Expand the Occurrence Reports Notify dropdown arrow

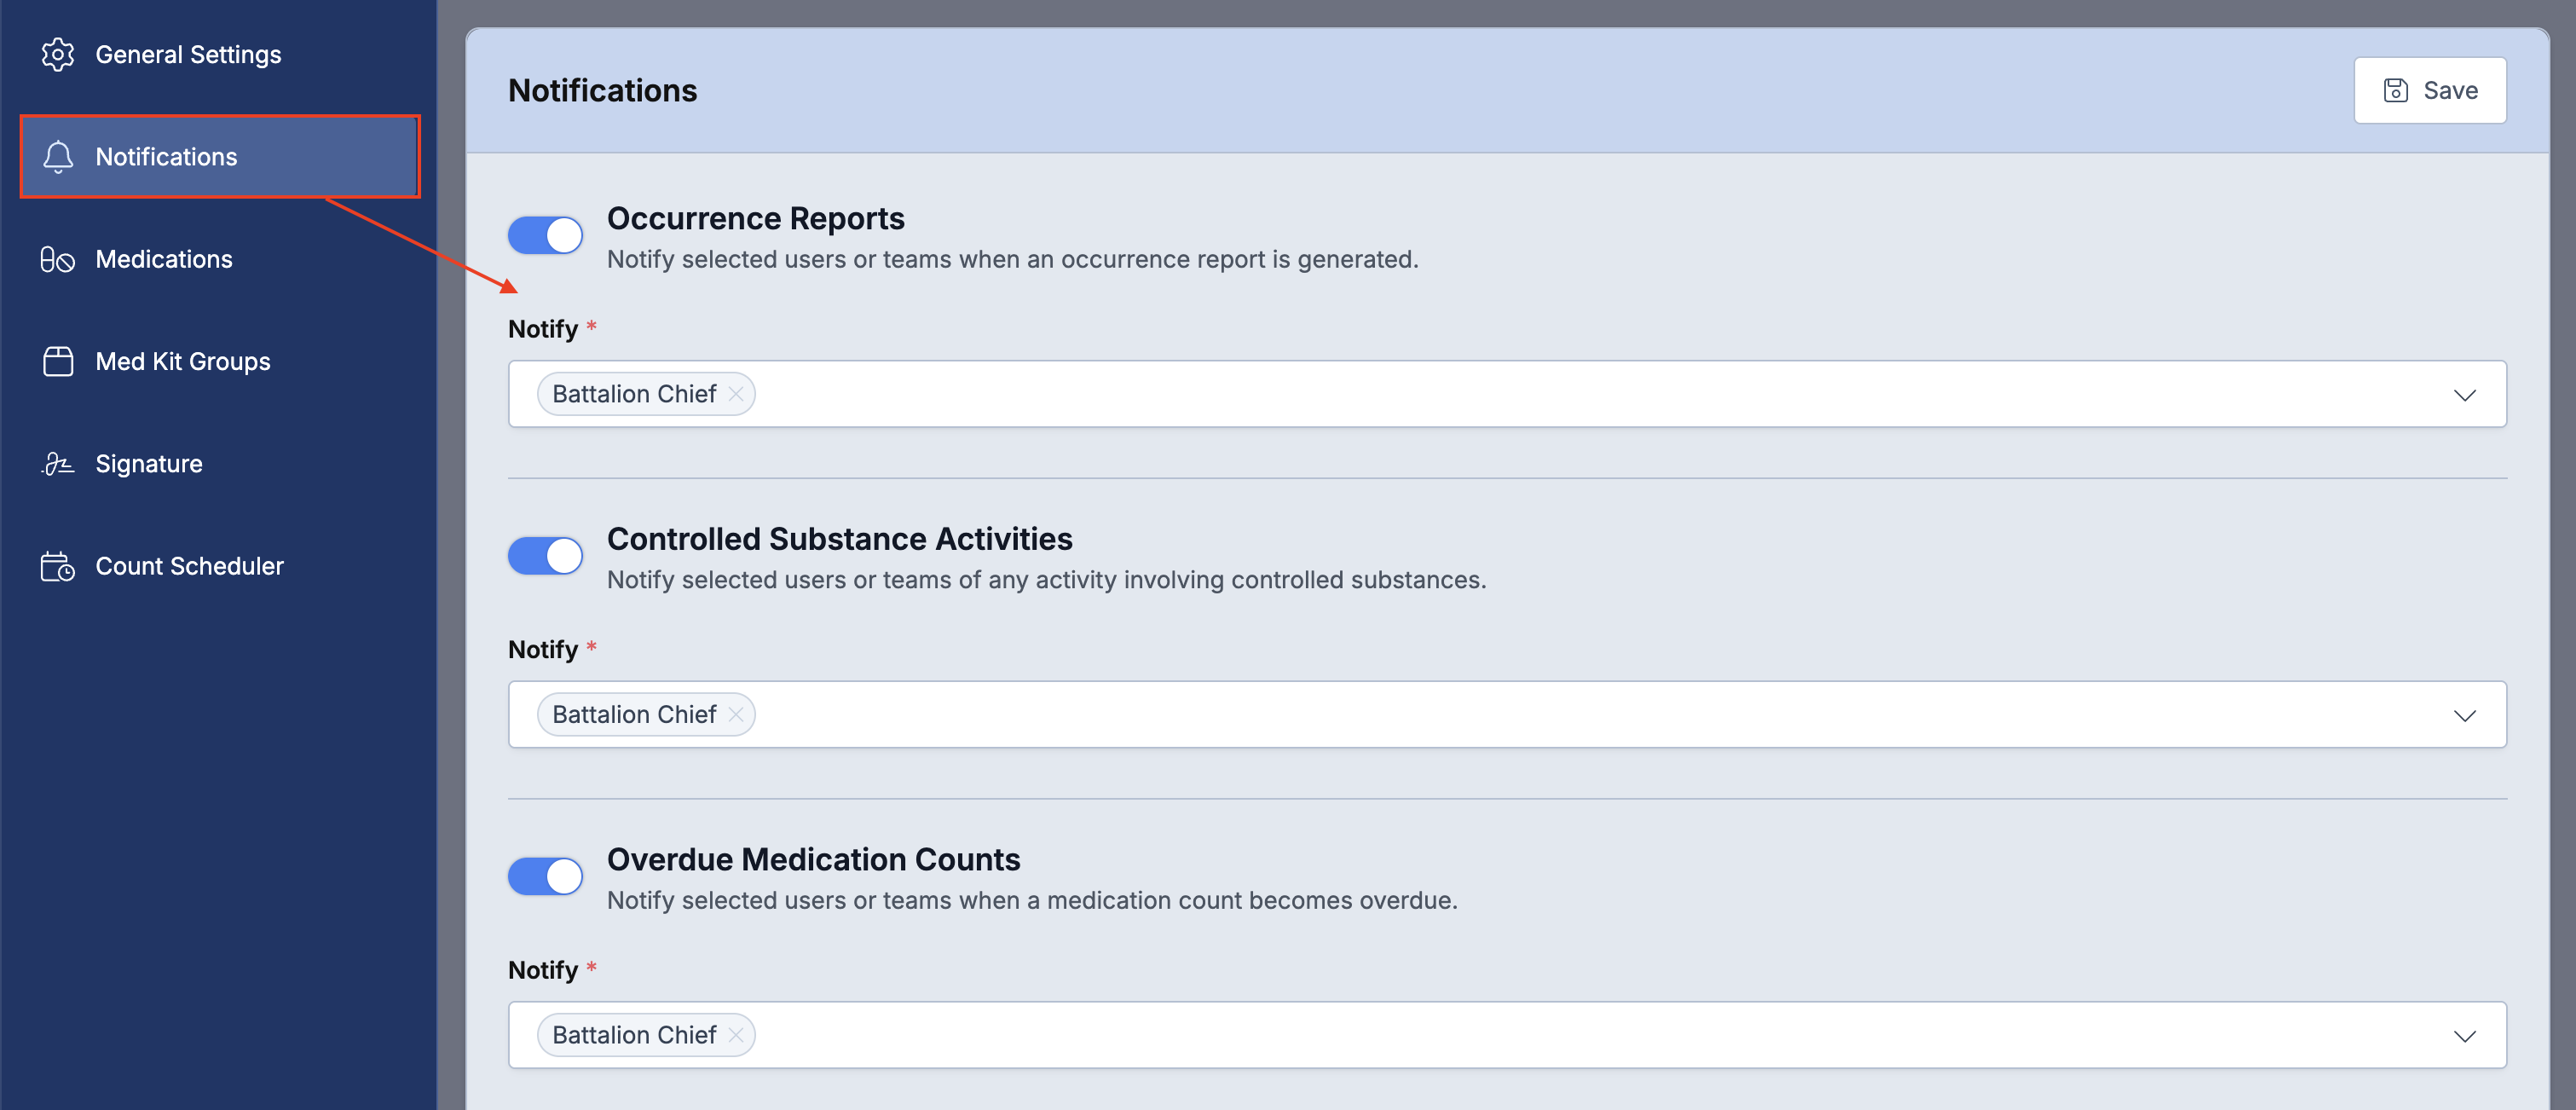(2464, 394)
